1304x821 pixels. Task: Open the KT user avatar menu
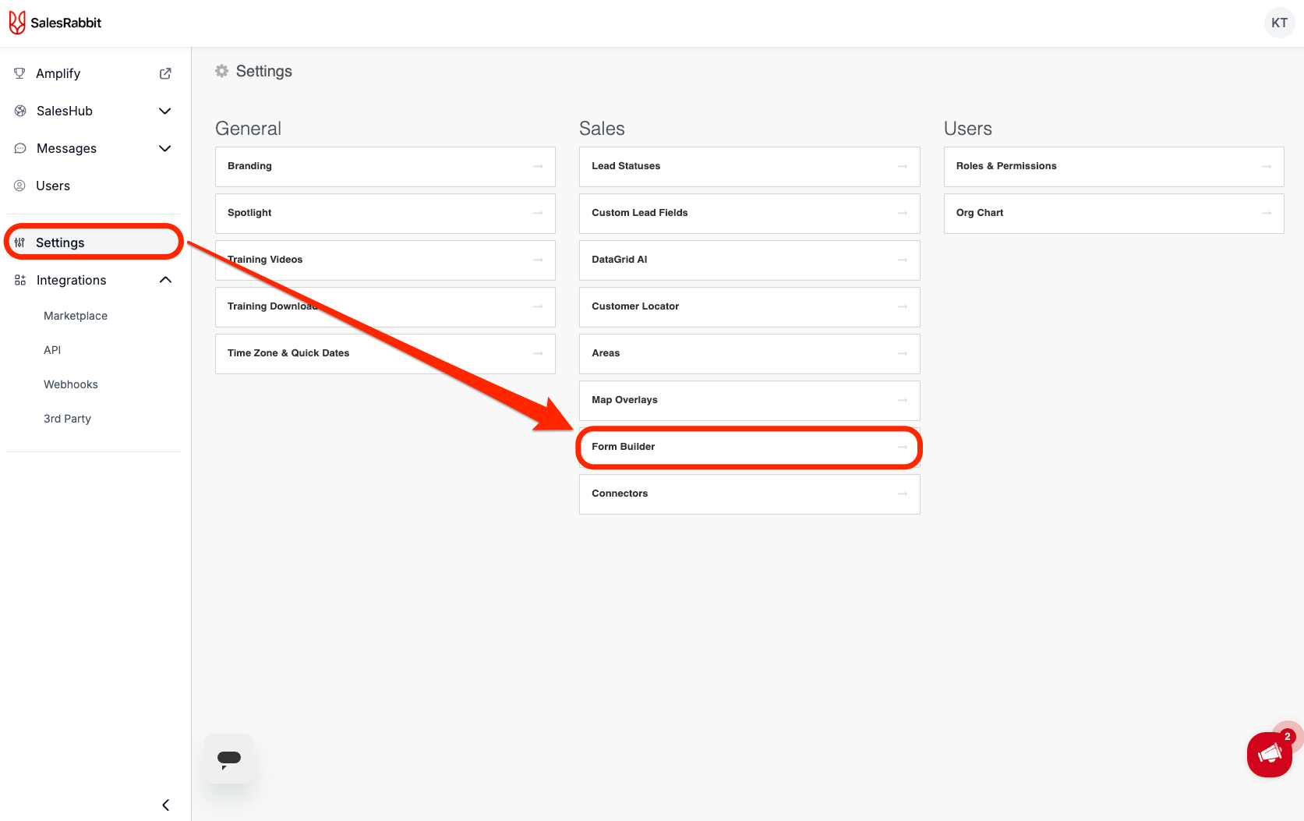(x=1279, y=23)
